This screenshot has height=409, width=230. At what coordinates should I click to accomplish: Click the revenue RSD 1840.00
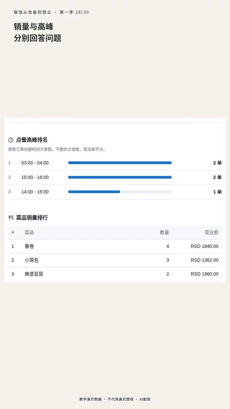point(205,246)
